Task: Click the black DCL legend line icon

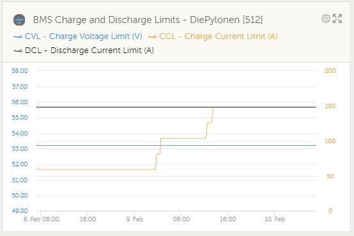Action: 18,51
